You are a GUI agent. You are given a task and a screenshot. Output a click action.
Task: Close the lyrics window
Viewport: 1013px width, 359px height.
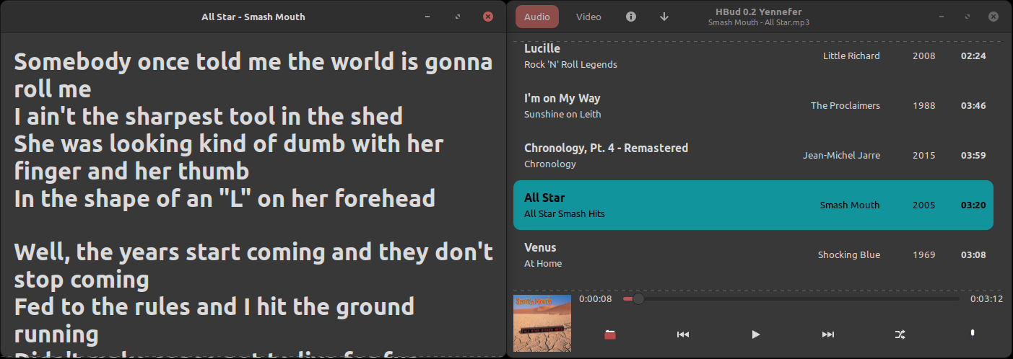click(488, 17)
